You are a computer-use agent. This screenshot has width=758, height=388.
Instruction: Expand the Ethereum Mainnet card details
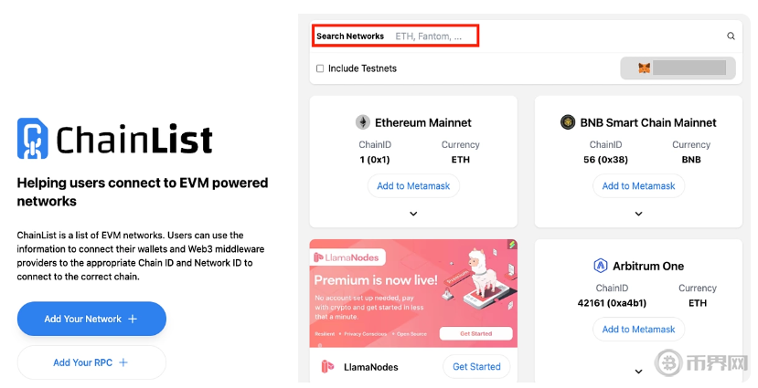(x=413, y=214)
